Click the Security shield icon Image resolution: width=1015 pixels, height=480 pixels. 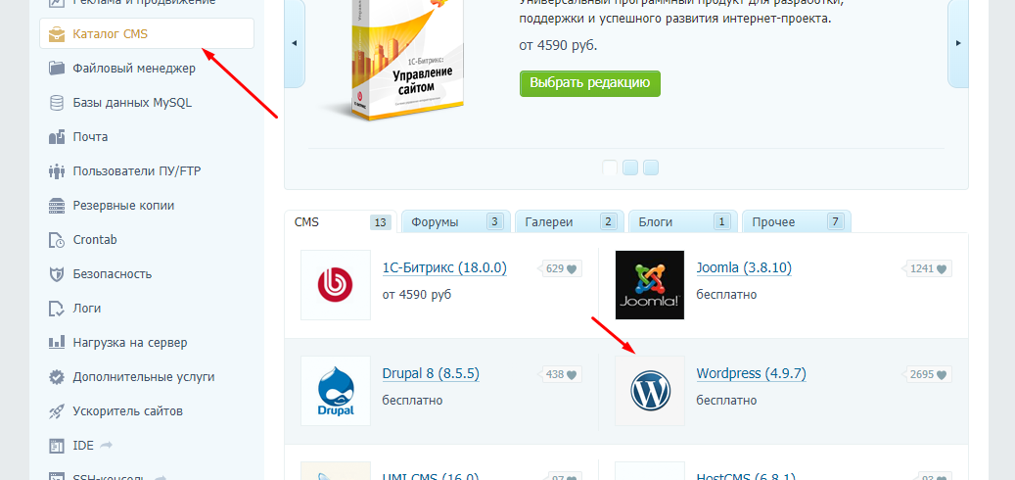click(56, 274)
